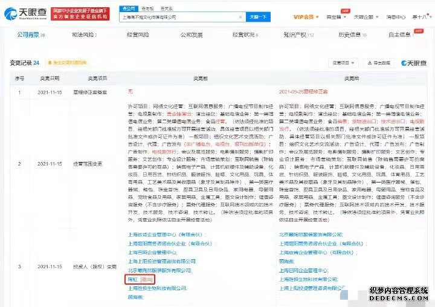
Task: Switch to the 经营风险 tab
Action: pyautogui.click(x=138, y=34)
